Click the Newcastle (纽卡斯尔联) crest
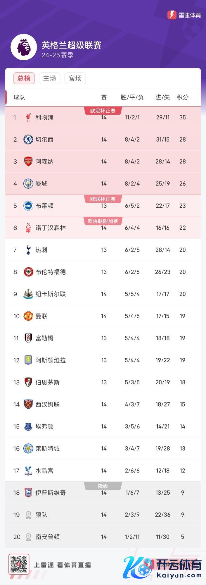 pos(28,294)
